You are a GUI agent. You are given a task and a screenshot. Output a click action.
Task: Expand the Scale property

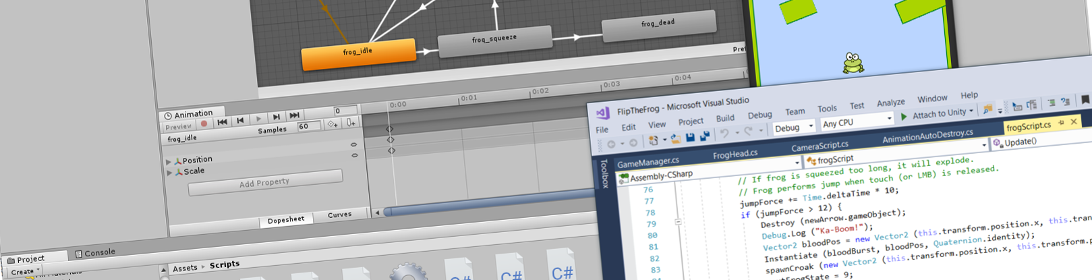tap(169, 173)
